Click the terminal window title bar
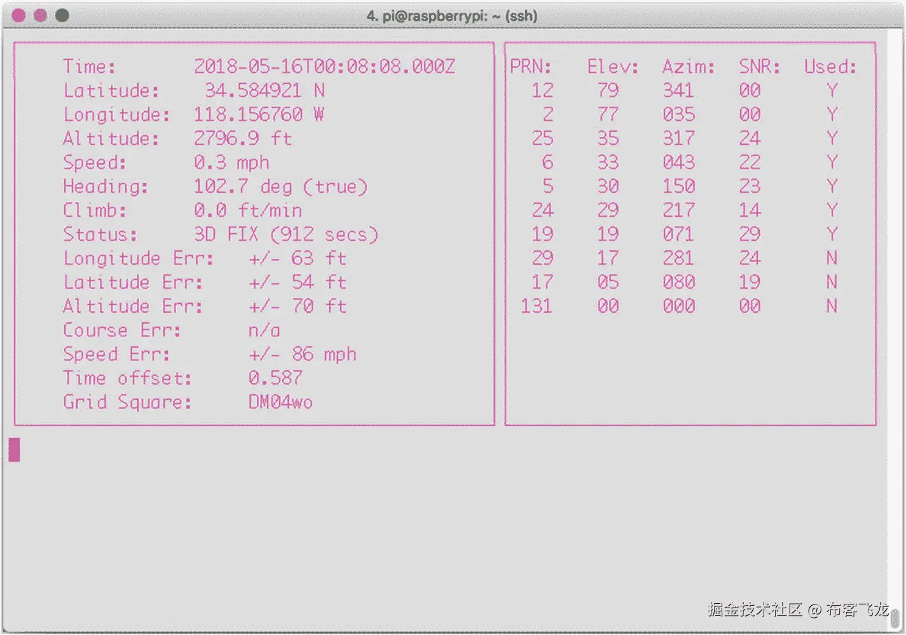This screenshot has width=906, height=635. pyautogui.click(x=451, y=15)
